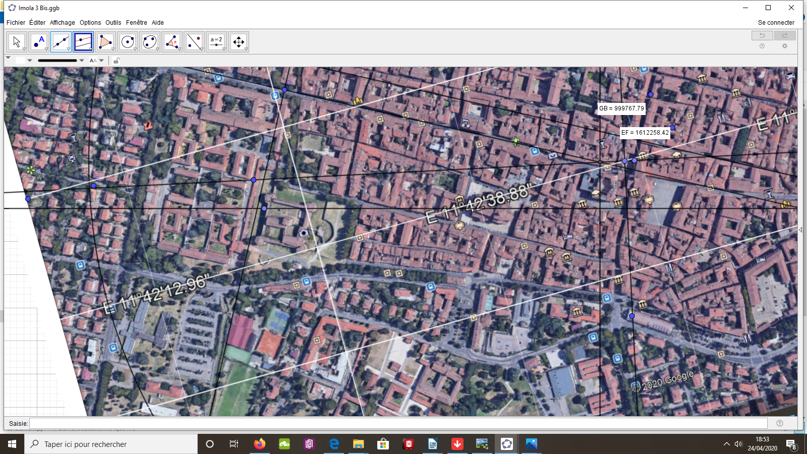Viewport: 807px width, 454px height.
Task: Select the Point tool
Action: tap(39, 42)
